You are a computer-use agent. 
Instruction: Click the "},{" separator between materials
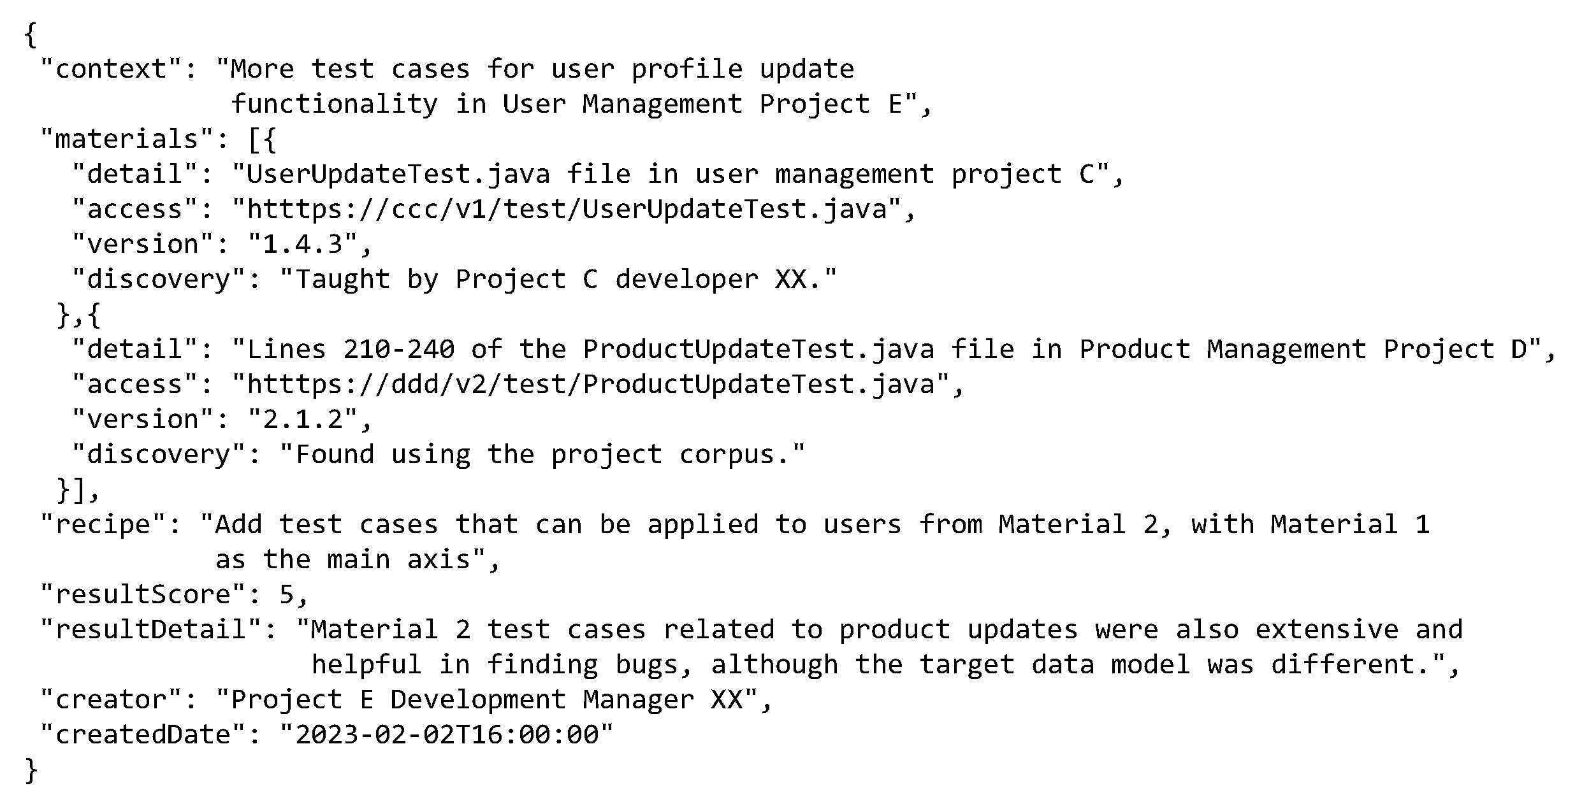click(x=78, y=315)
